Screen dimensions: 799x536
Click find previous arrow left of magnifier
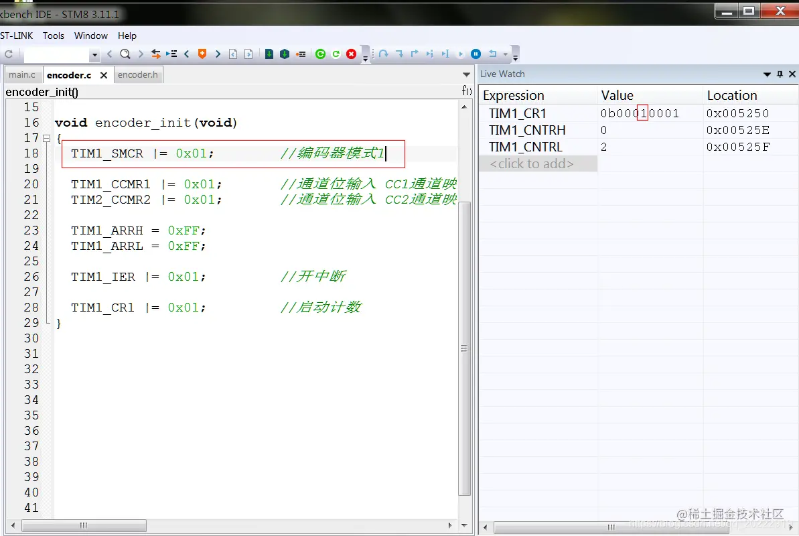click(110, 54)
